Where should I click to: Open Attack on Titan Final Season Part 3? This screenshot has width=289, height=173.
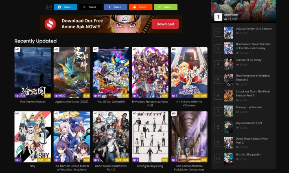pyautogui.click(x=252, y=93)
